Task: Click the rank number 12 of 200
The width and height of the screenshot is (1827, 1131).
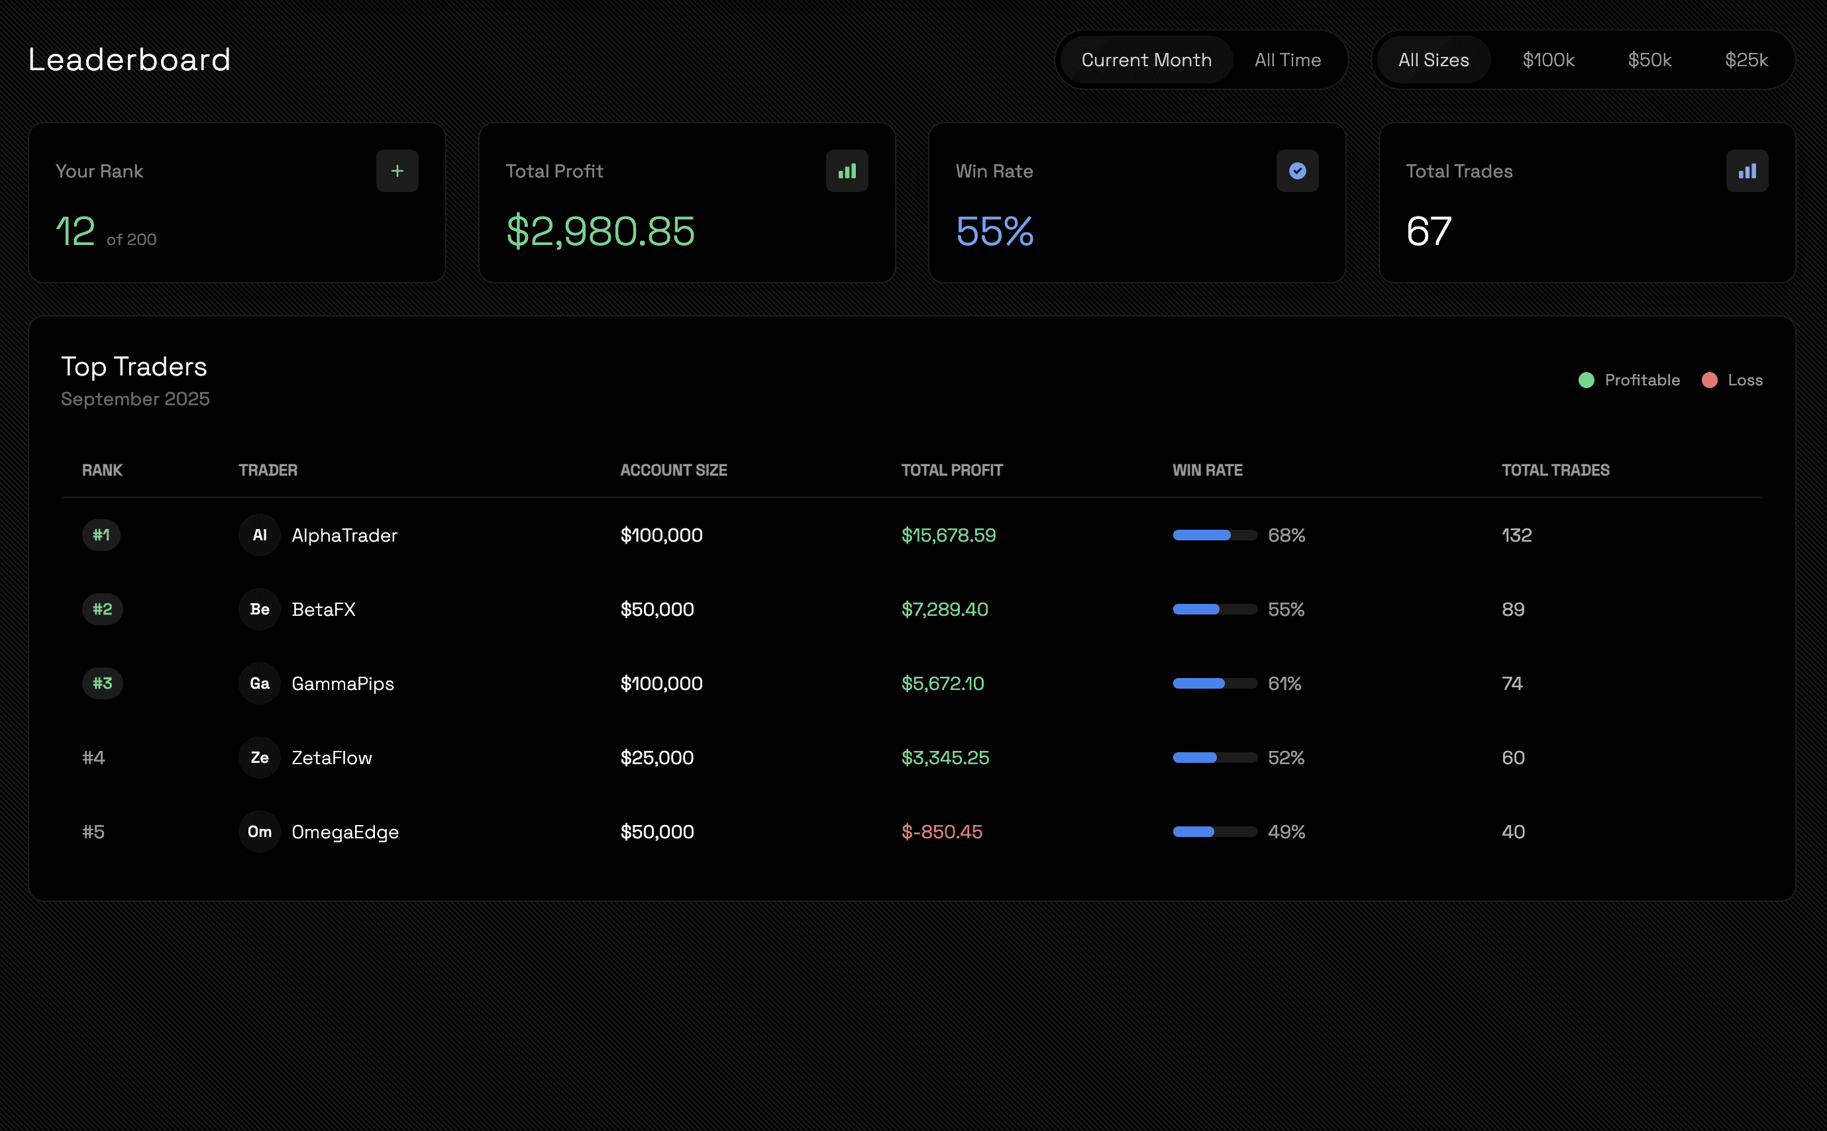Action: point(75,231)
